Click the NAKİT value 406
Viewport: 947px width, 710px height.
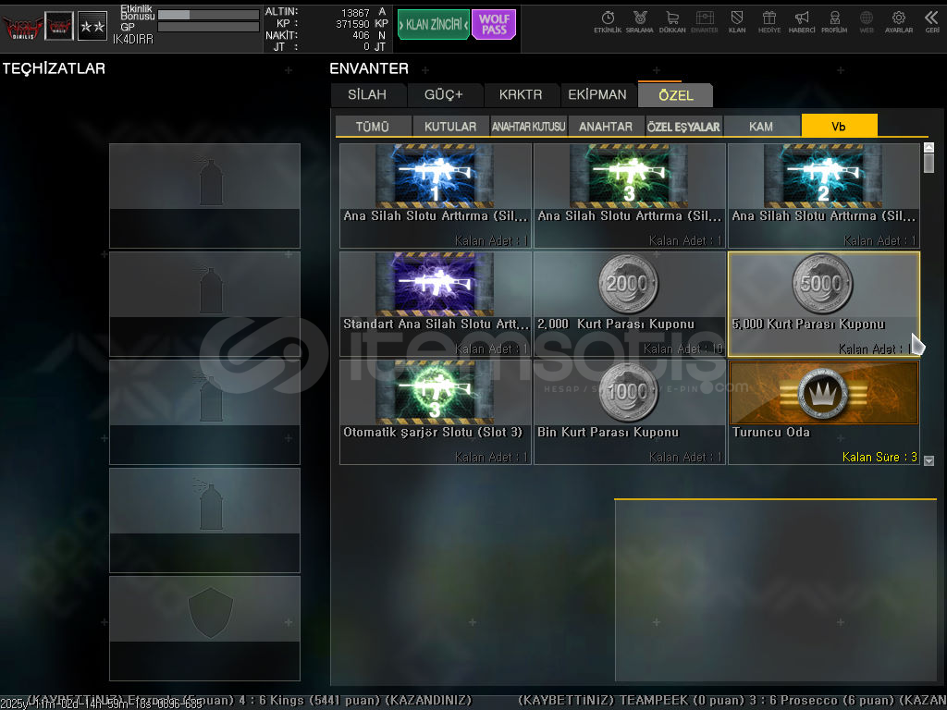(x=362, y=36)
